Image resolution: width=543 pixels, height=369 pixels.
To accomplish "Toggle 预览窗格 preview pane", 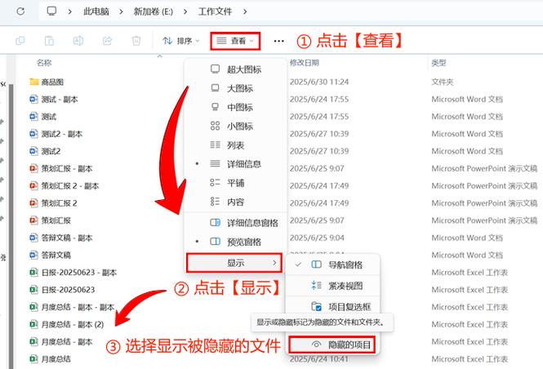I will pos(235,242).
